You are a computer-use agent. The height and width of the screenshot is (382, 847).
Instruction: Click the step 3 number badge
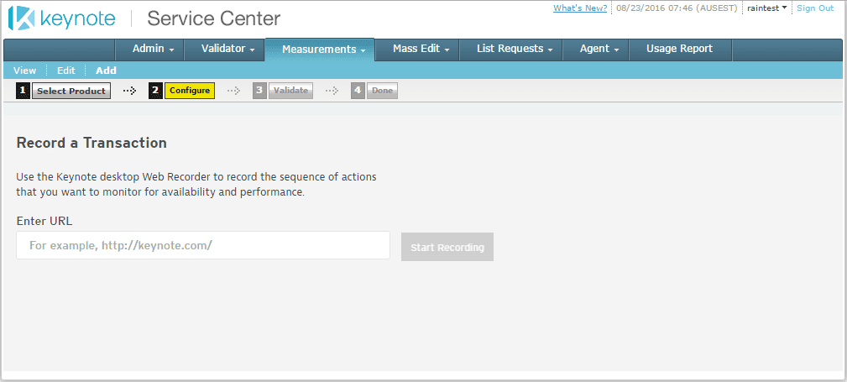click(260, 91)
